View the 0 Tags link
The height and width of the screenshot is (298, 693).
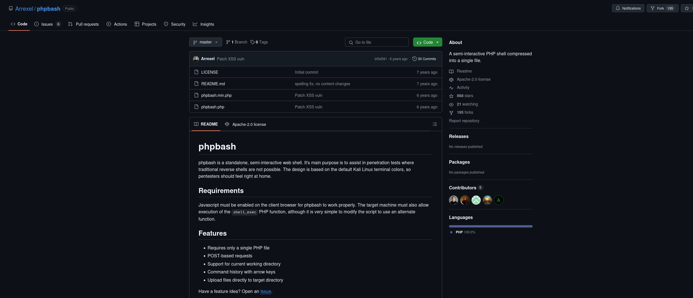[x=259, y=42]
